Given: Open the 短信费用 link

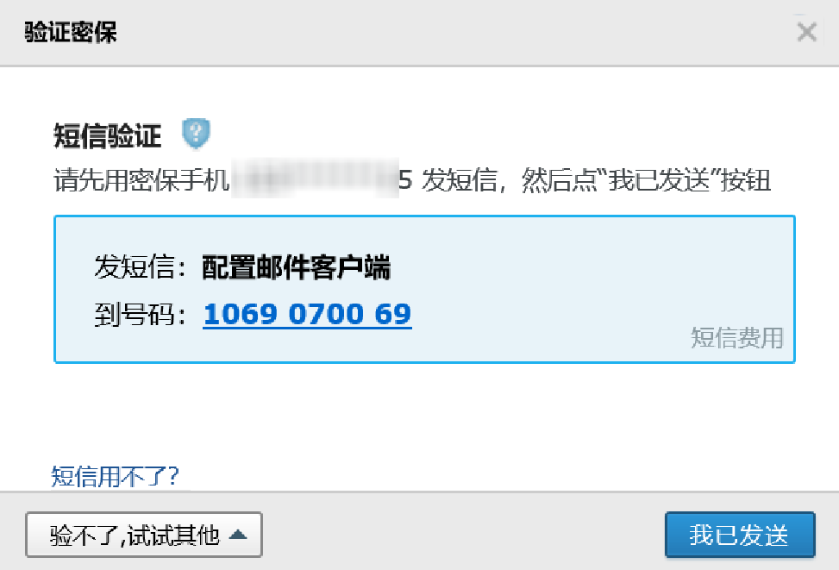Looking at the screenshot, I should (x=736, y=338).
